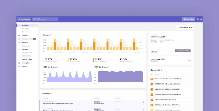Click the High risk label

(189, 60)
